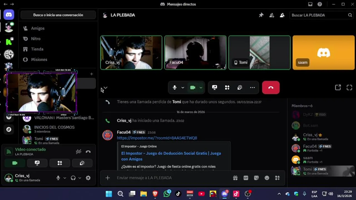Open the Kick server icon in sidebar

coord(9,42)
